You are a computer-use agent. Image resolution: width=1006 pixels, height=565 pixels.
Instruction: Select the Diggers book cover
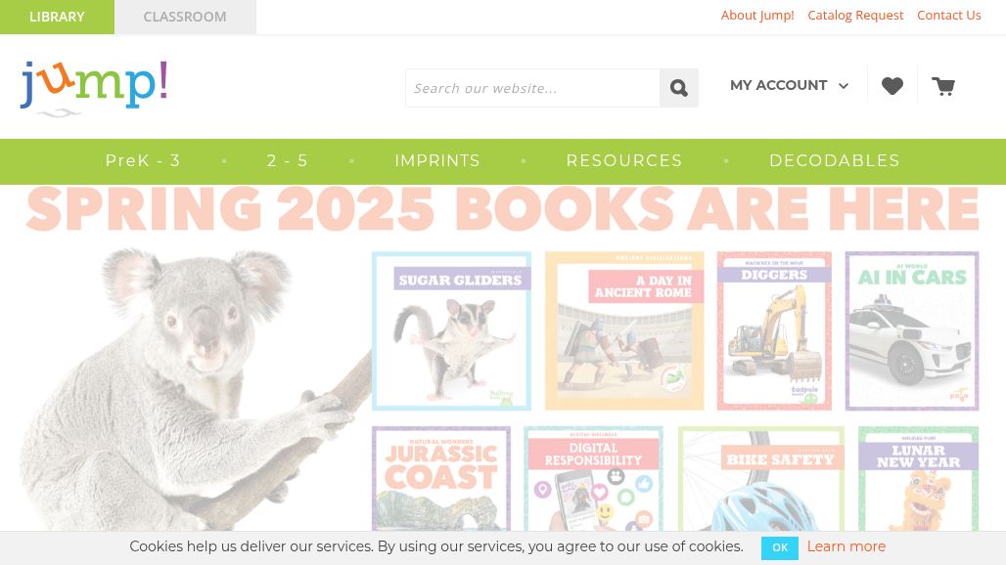tap(774, 330)
